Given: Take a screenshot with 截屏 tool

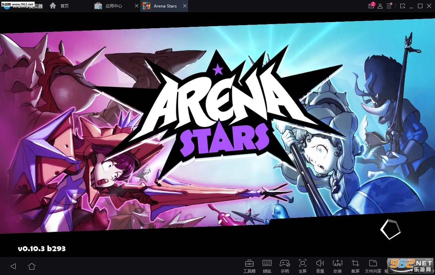Looking at the screenshot, I should click(x=355, y=265).
